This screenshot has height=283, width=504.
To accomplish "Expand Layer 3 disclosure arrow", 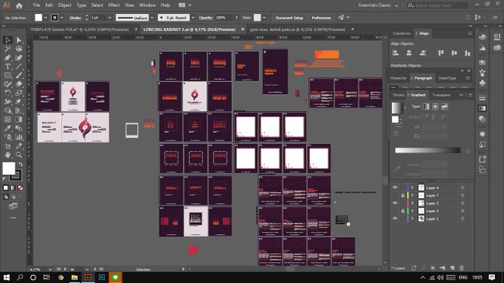I will tap(412, 210).
